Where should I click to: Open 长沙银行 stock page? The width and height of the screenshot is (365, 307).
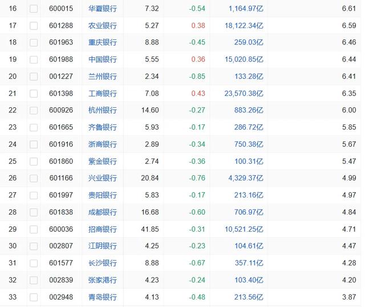point(103,263)
